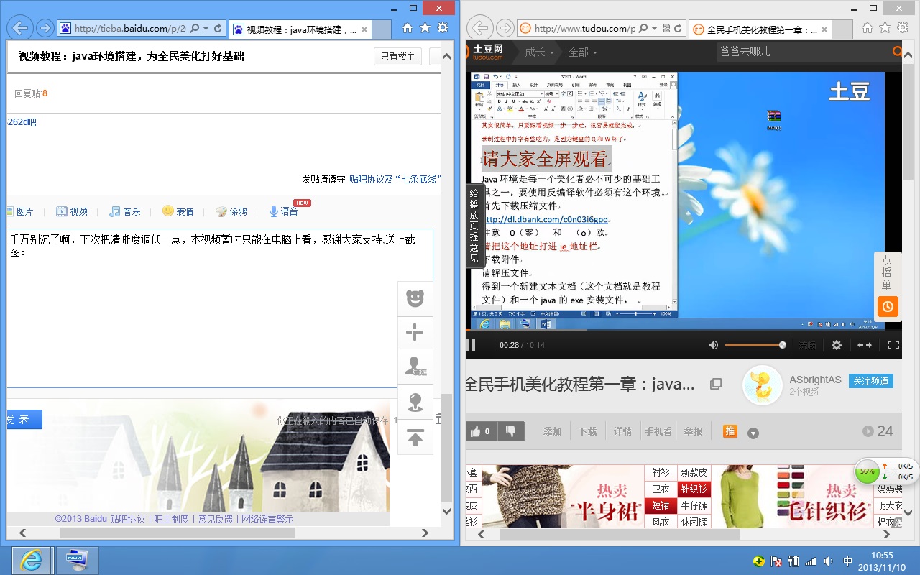Refresh the Tudou page
920x575 pixels.
pyautogui.click(x=678, y=29)
